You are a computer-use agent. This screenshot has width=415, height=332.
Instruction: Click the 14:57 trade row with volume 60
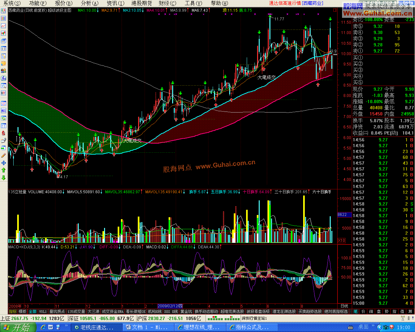click(x=383, y=157)
